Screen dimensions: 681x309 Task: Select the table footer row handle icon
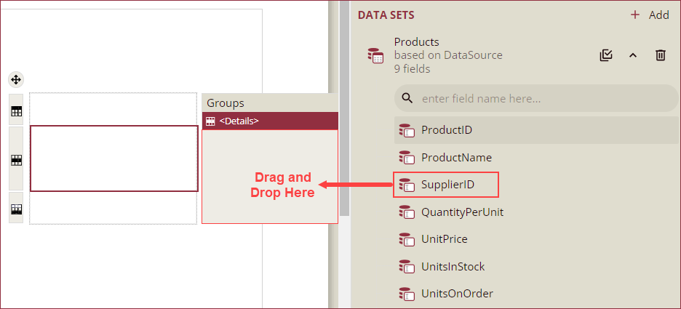coord(16,209)
